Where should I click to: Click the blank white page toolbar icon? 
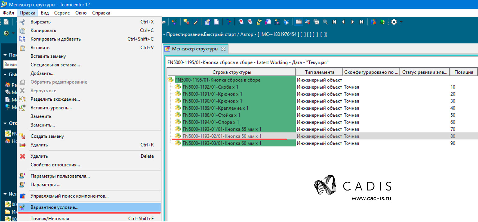[216, 22]
